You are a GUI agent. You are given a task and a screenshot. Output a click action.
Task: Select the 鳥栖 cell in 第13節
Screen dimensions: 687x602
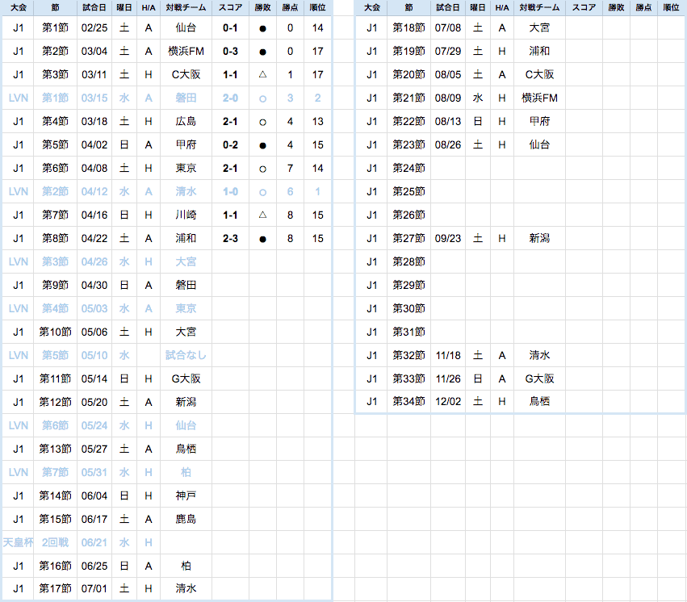(186, 449)
